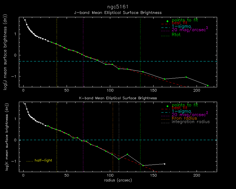Click the half-light label in the K-band plot
The height and width of the screenshot is (189, 236).
[x=43, y=160]
